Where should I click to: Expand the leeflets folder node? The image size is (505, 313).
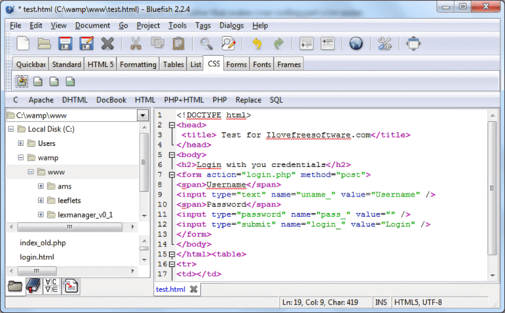[40, 200]
